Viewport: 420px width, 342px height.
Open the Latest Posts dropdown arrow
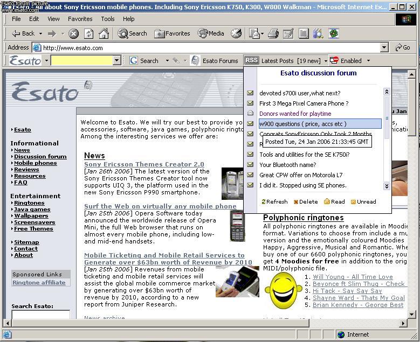[326, 61]
